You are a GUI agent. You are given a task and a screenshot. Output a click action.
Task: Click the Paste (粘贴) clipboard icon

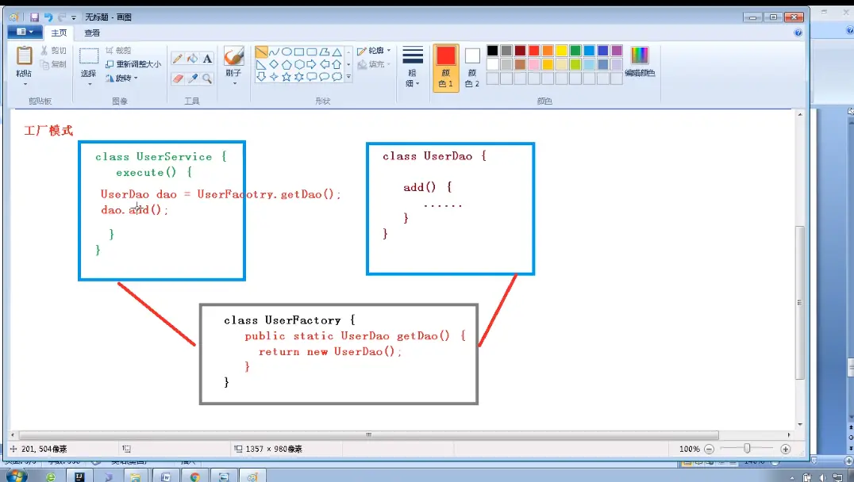pos(24,56)
